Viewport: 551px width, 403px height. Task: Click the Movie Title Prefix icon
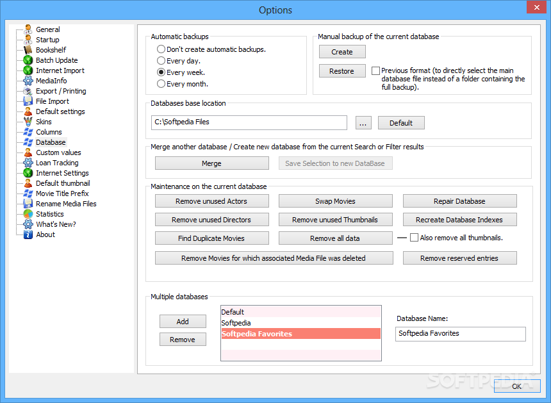point(28,193)
